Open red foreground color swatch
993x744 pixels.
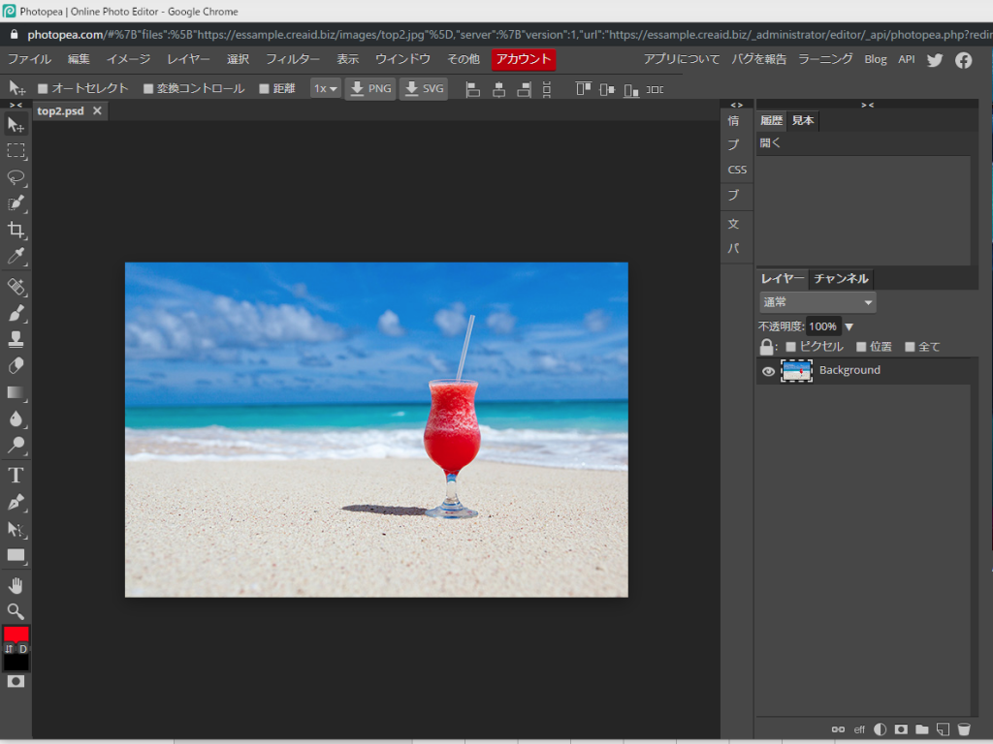pyautogui.click(x=16, y=634)
